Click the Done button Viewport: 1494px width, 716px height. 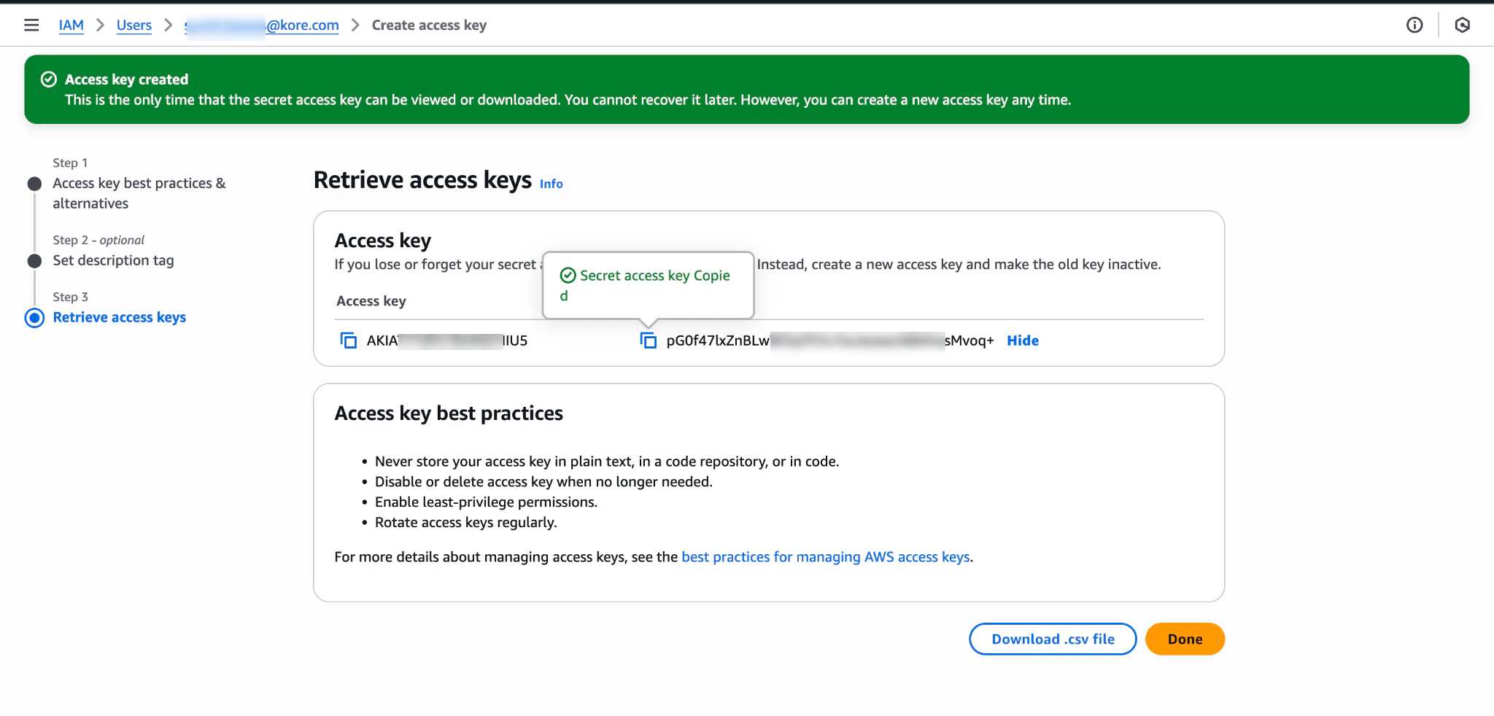point(1184,639)
